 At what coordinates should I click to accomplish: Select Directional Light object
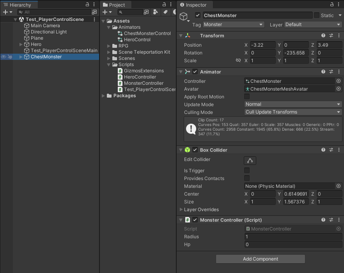tap(49, 32)
